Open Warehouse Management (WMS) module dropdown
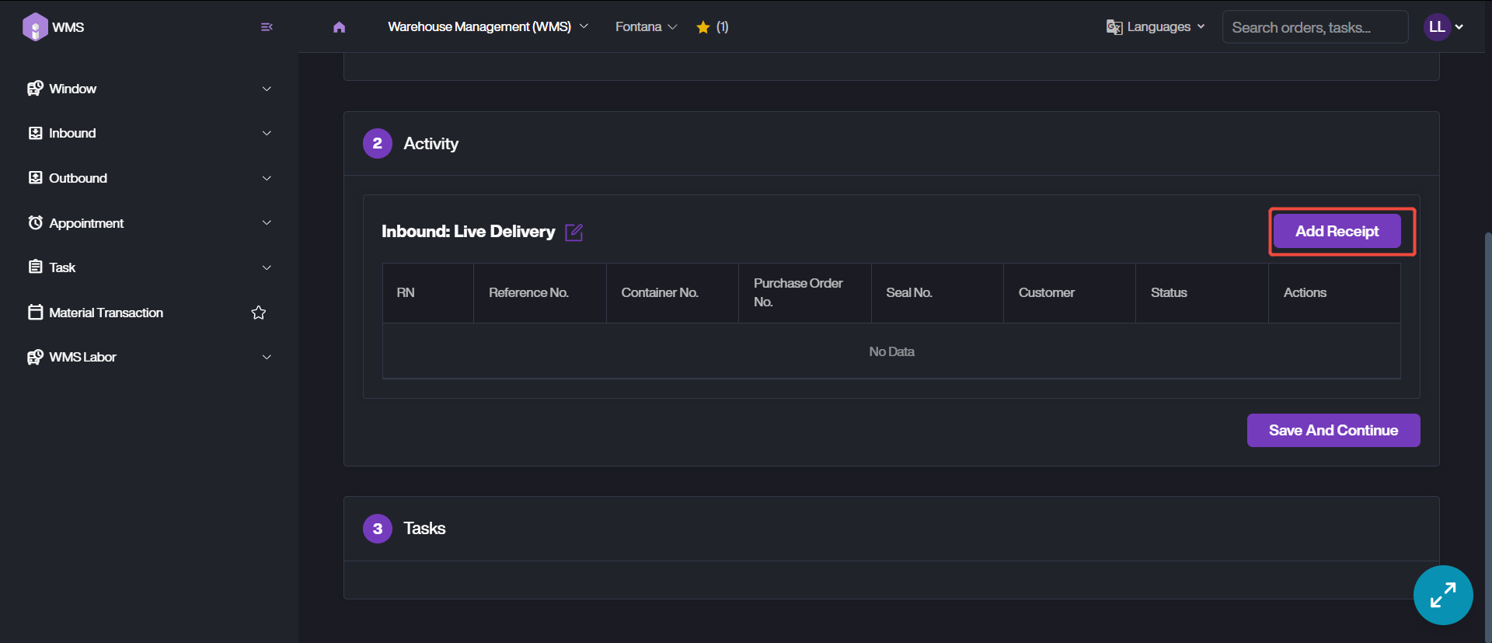The width and height of the screenshot is (1492, 643). point(487,27)
